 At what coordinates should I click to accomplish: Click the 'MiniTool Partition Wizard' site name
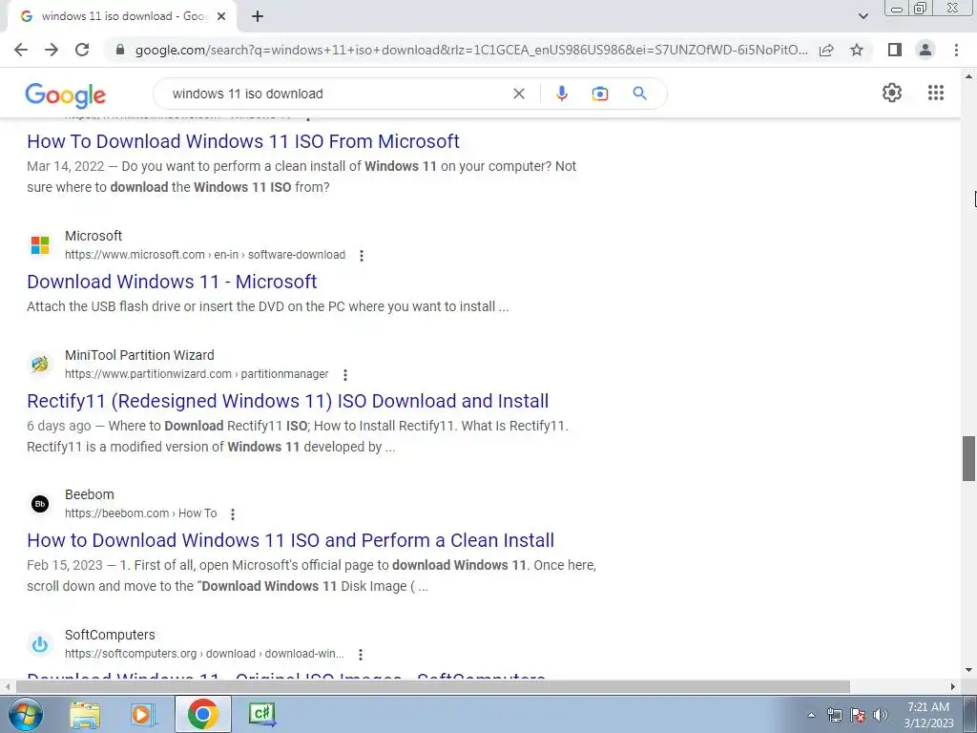(x=139, y=355)
